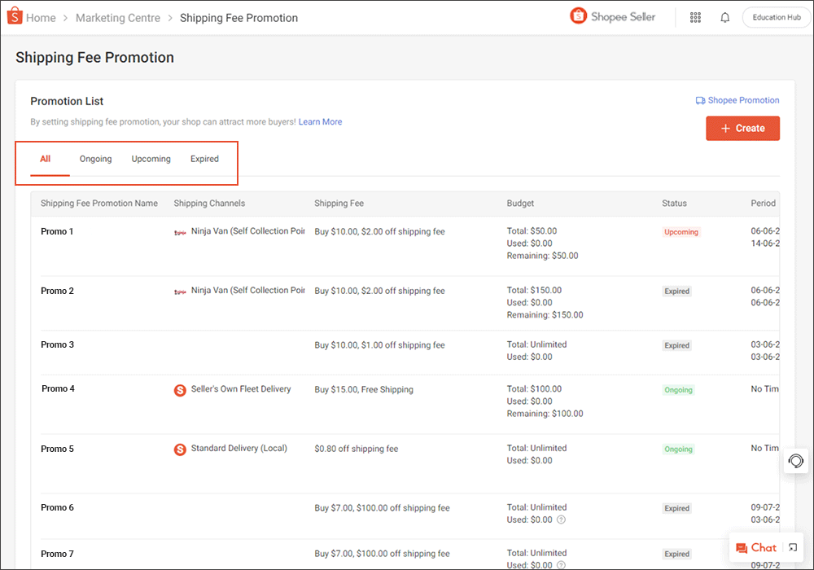The height and width of the screenshot is (570, 814).
Task: Click the Create button
Action: (x=742, y=128)
